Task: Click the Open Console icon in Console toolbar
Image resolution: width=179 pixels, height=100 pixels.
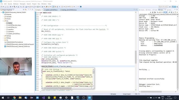Action: (x=175, y=12)
